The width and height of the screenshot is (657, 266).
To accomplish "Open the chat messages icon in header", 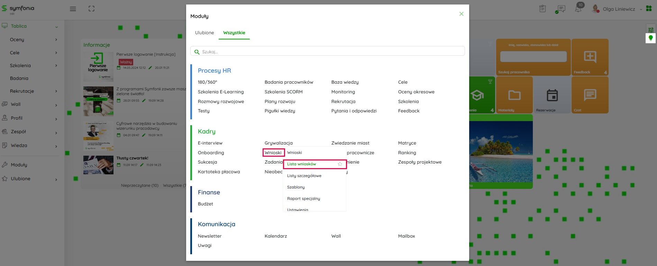I will click(x=561, y=9).
